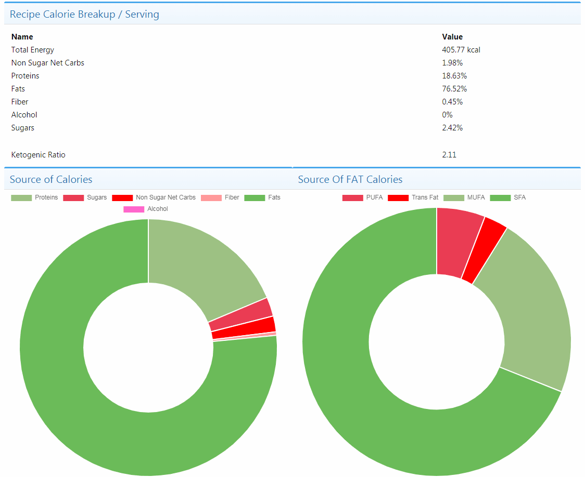The height and width of the screenshot is (477, 585).
Task: Click the Trans Fat slice in FAT Calories chart
Action: [x=485, y=251]
